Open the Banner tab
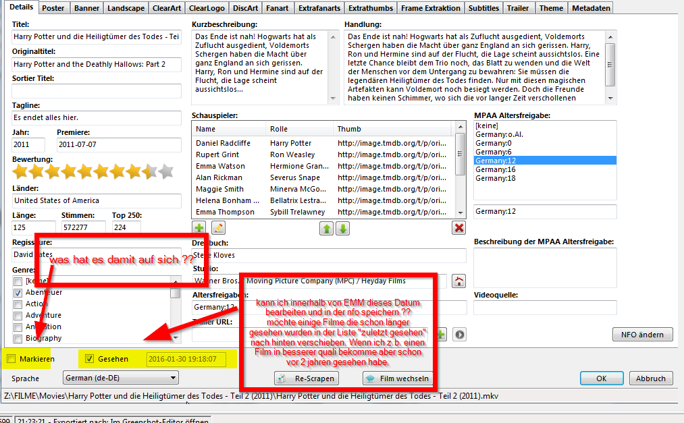The width and height of the screenshot is (684, 423). click(x=86, y=8)
